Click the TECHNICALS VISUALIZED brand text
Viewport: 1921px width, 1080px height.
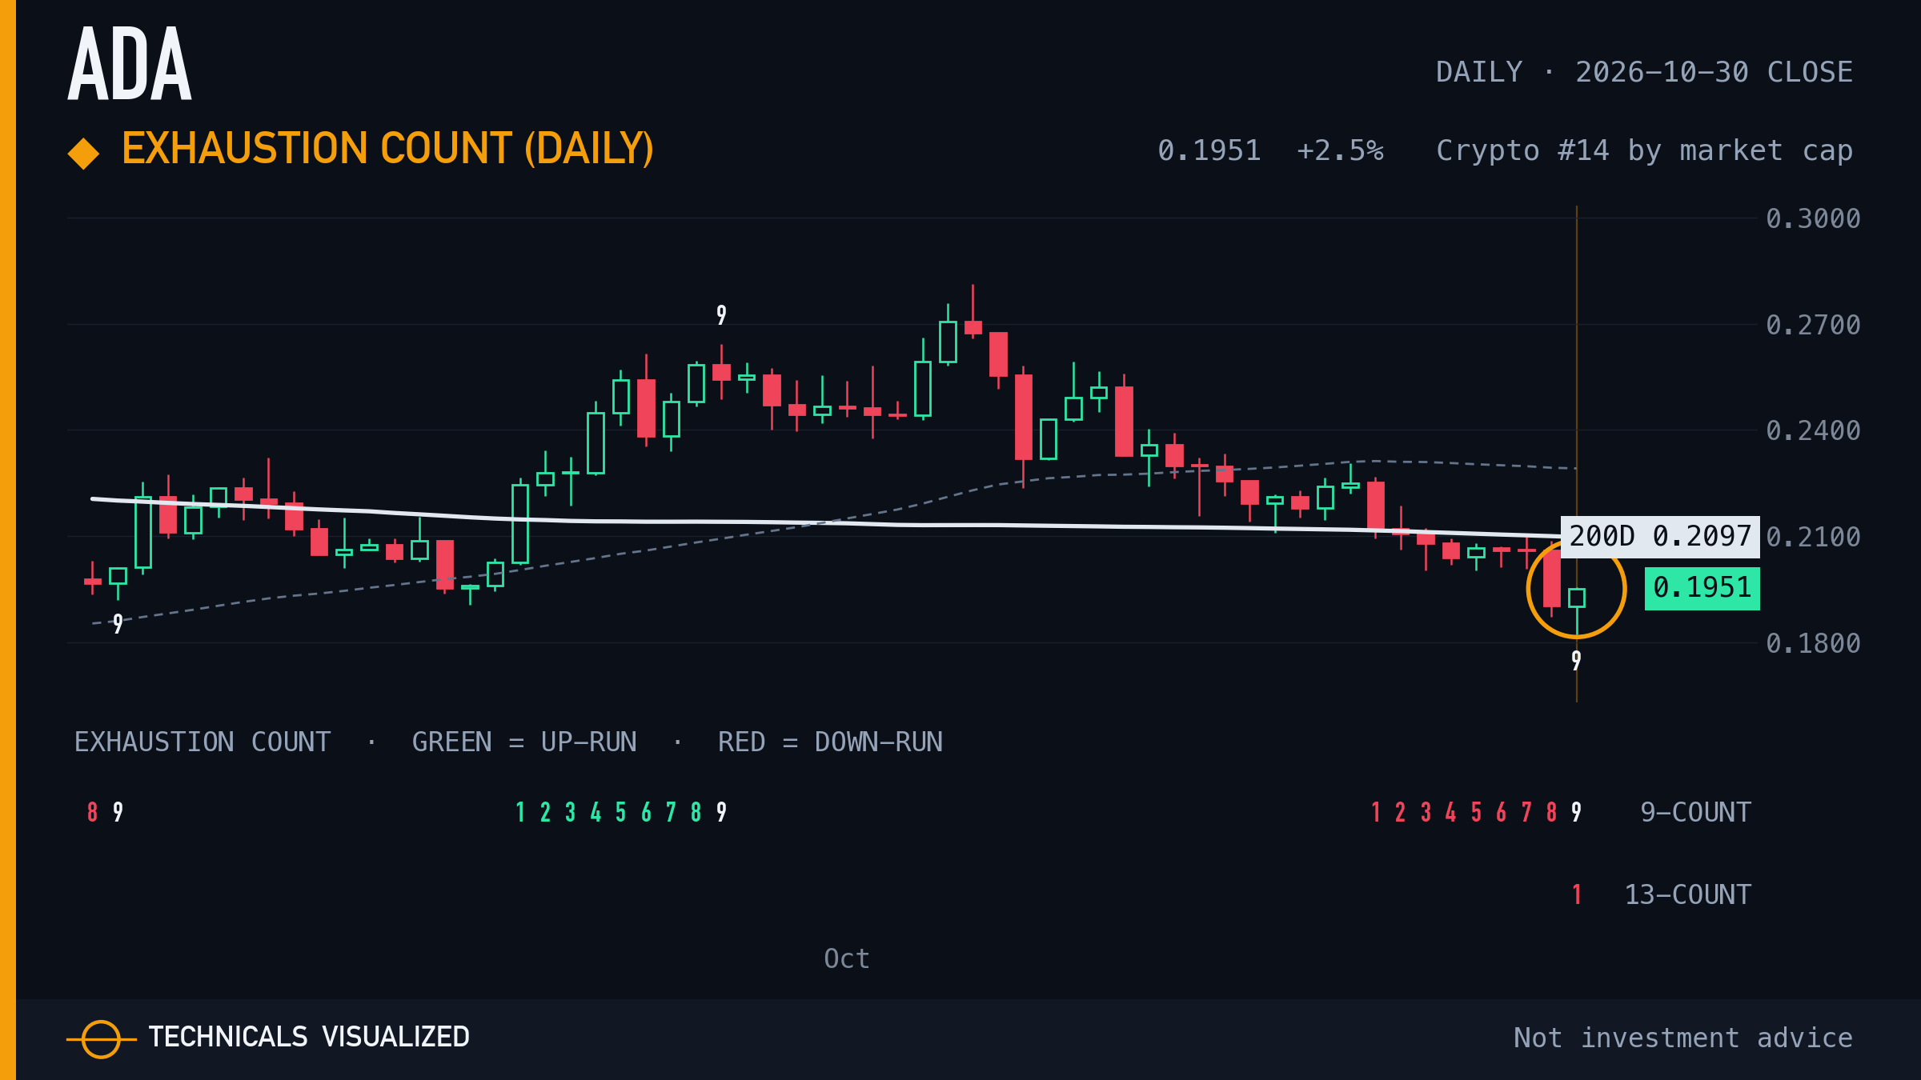point(309,1038)
